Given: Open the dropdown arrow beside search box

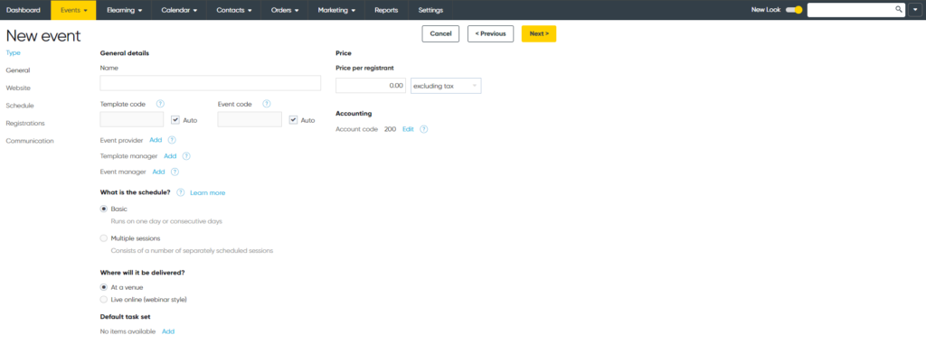Looking at the screenshot, I should coord(915,10).
